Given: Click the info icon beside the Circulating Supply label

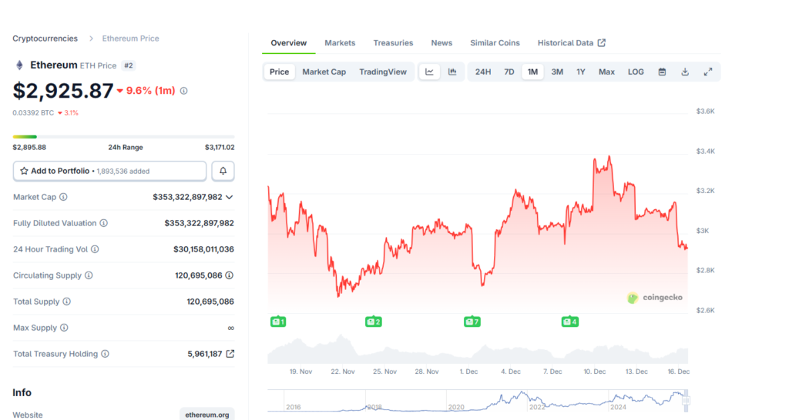Looking at the screenshot, I should (89, 275).
